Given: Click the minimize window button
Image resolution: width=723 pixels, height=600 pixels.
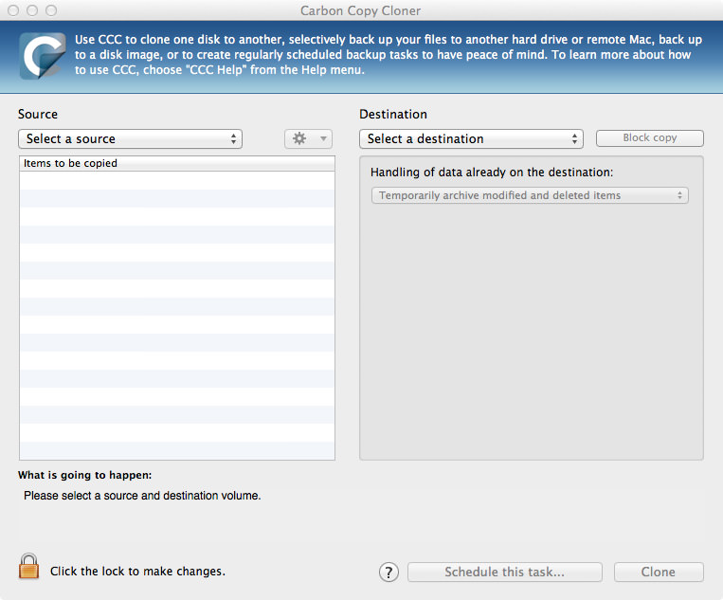Looking at the screenshot, I should coord(32,10).
